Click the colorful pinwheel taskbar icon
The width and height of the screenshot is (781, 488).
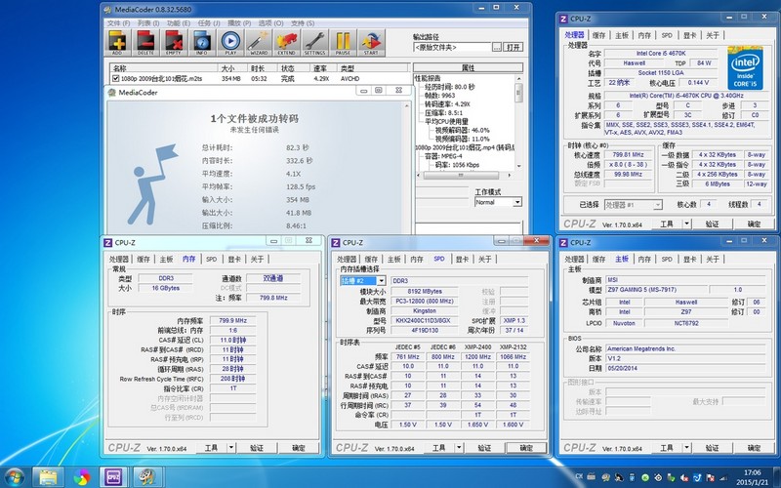pos(81,477)
